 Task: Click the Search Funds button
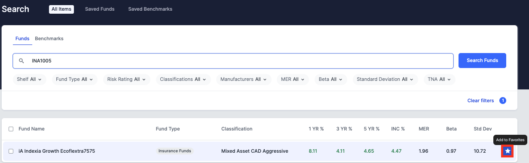tap(482, 61)
